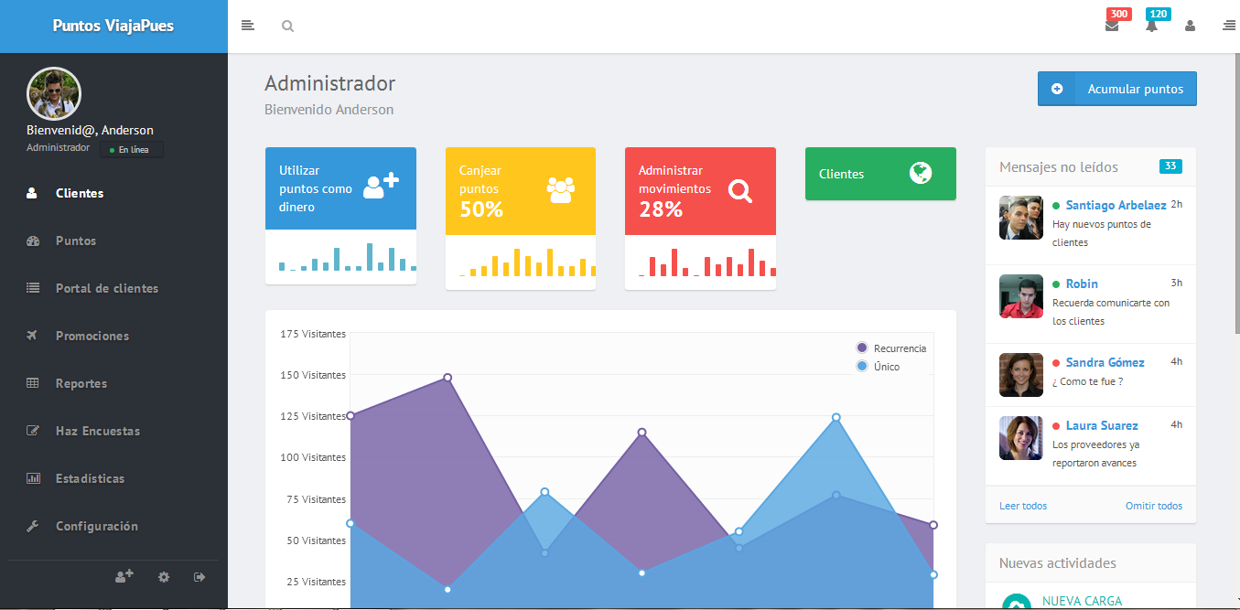Click the globe icon on Clientes card

pos(921,173)
